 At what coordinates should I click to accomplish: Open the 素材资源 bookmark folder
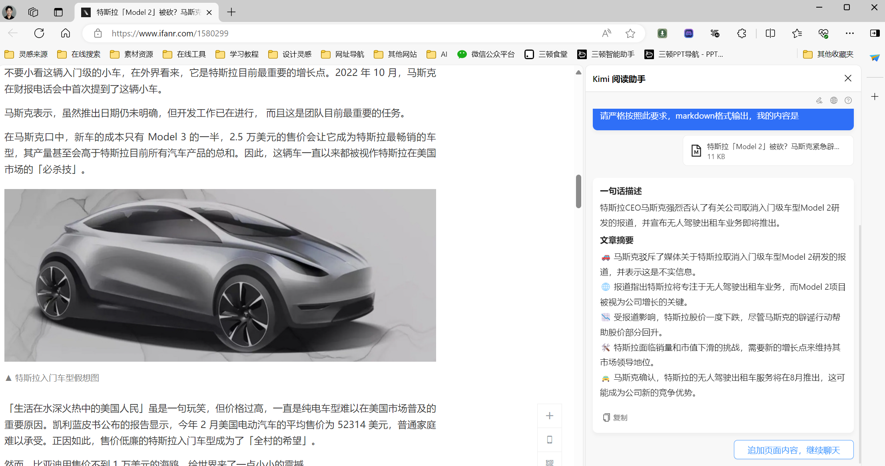[x=132, y=54]
